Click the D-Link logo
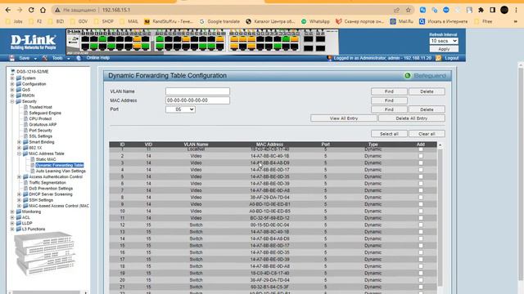The image size is (524, 294). pyautogui.click(x=33, y=42)
